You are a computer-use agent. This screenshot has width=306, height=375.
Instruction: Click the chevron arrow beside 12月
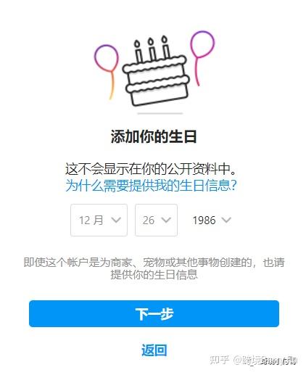click(x=116, y=220)
